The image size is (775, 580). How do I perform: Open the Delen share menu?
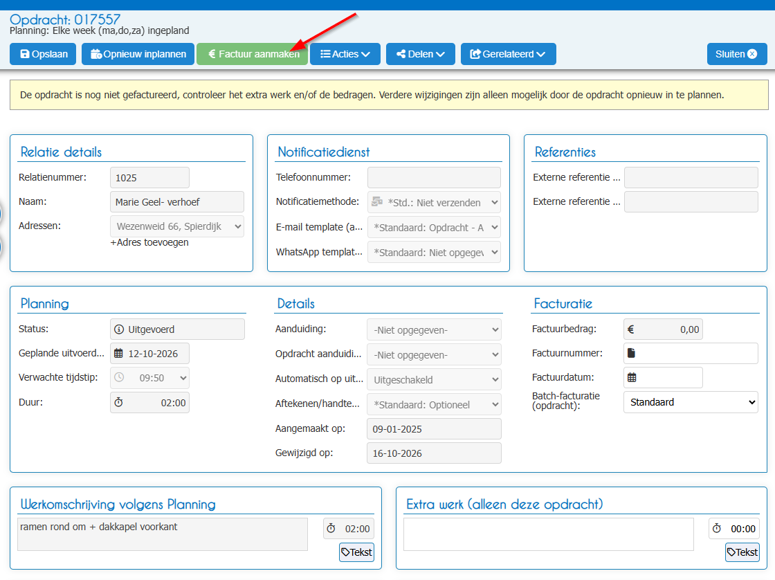point(421,54)
